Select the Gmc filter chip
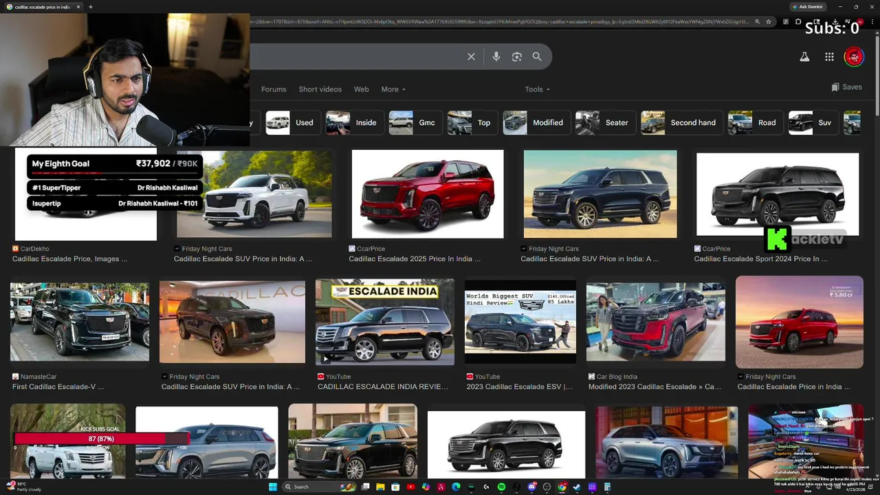 [415, 122]
